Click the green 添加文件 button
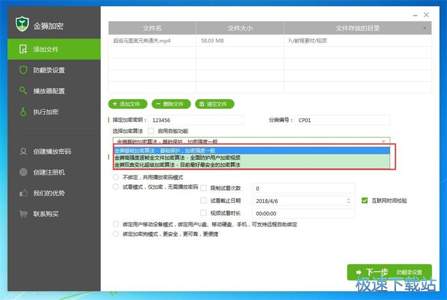 pos(128,104)
